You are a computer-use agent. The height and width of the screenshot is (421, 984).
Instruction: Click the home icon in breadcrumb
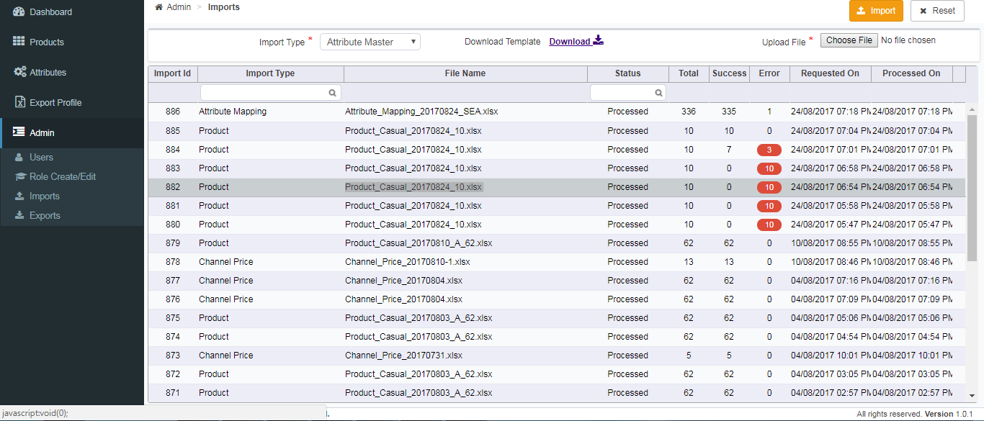[159, 7]
